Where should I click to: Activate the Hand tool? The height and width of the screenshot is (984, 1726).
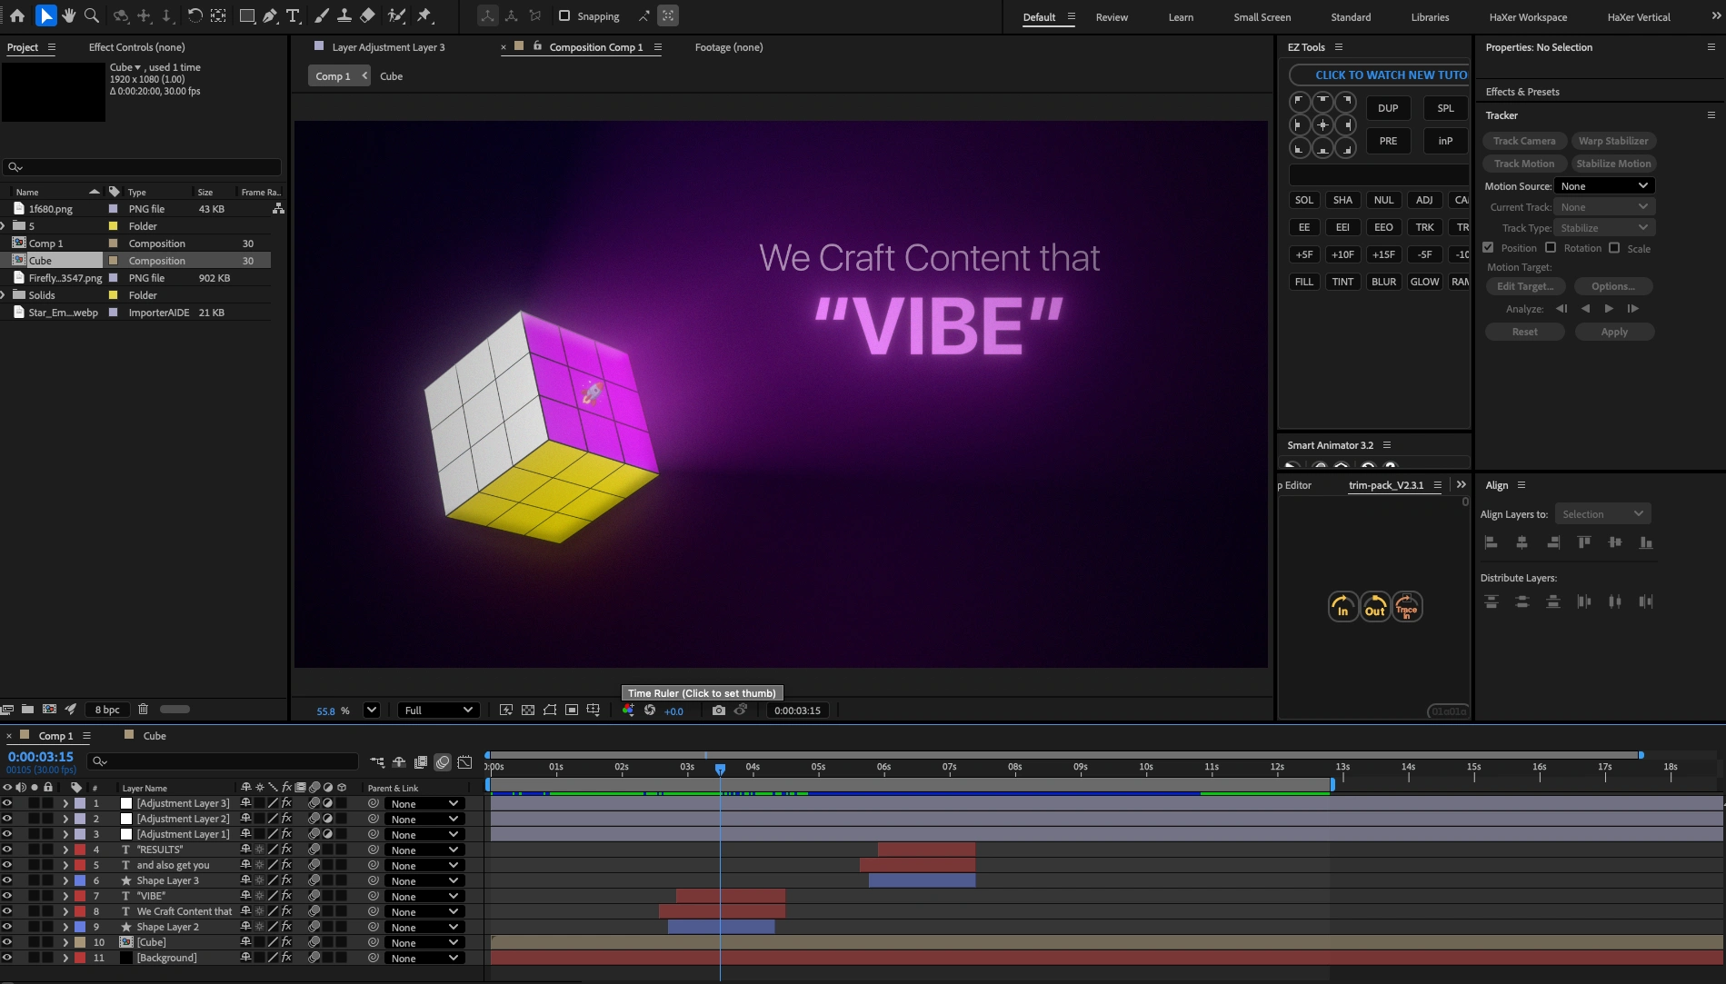point(68,15)
